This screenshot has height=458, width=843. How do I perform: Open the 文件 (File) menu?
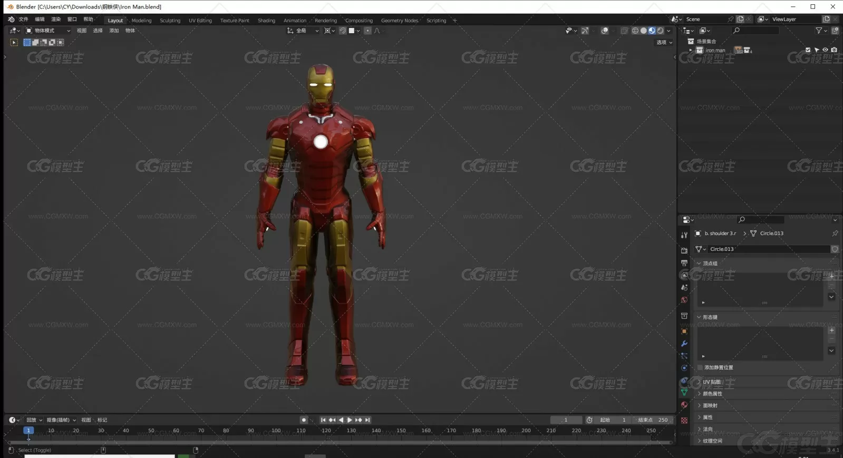point(23,19)
